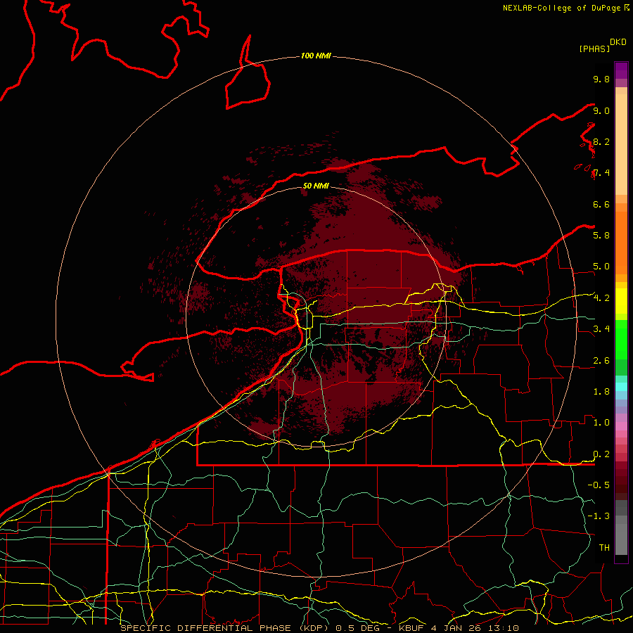This screenshot has width=633, height=633.
Task: Select the -0.5 scale value
Action: [599, 485]
